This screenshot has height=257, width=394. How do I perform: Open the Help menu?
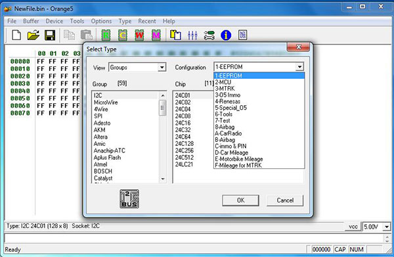coord(169,21)
